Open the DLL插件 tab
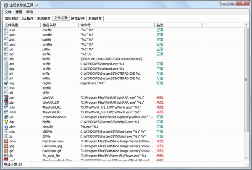The image size is (252, 170). [x=28, y=18]
